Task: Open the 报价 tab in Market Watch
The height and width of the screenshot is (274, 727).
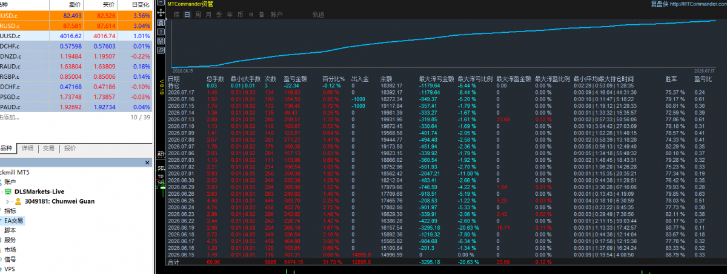Action: pos(70,148)
